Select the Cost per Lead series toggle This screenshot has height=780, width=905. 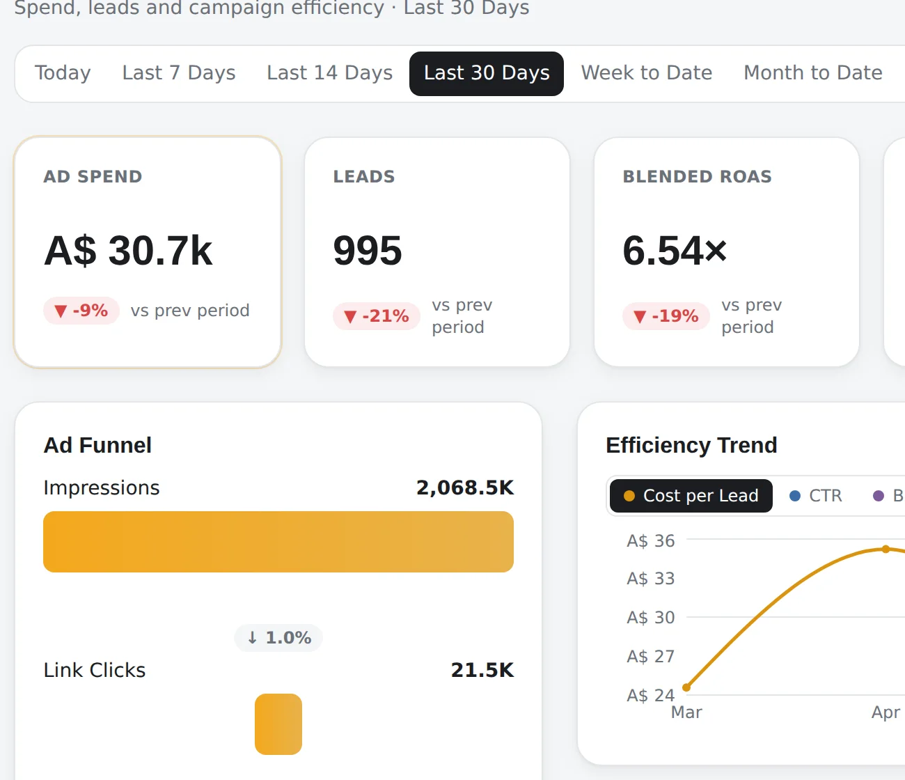pos(691,496)
